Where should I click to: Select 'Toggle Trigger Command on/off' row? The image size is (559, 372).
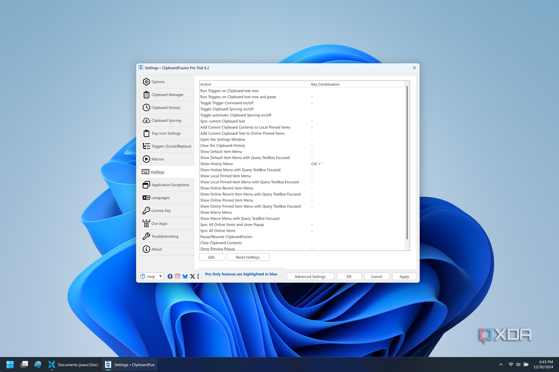[x=302, y=103]
